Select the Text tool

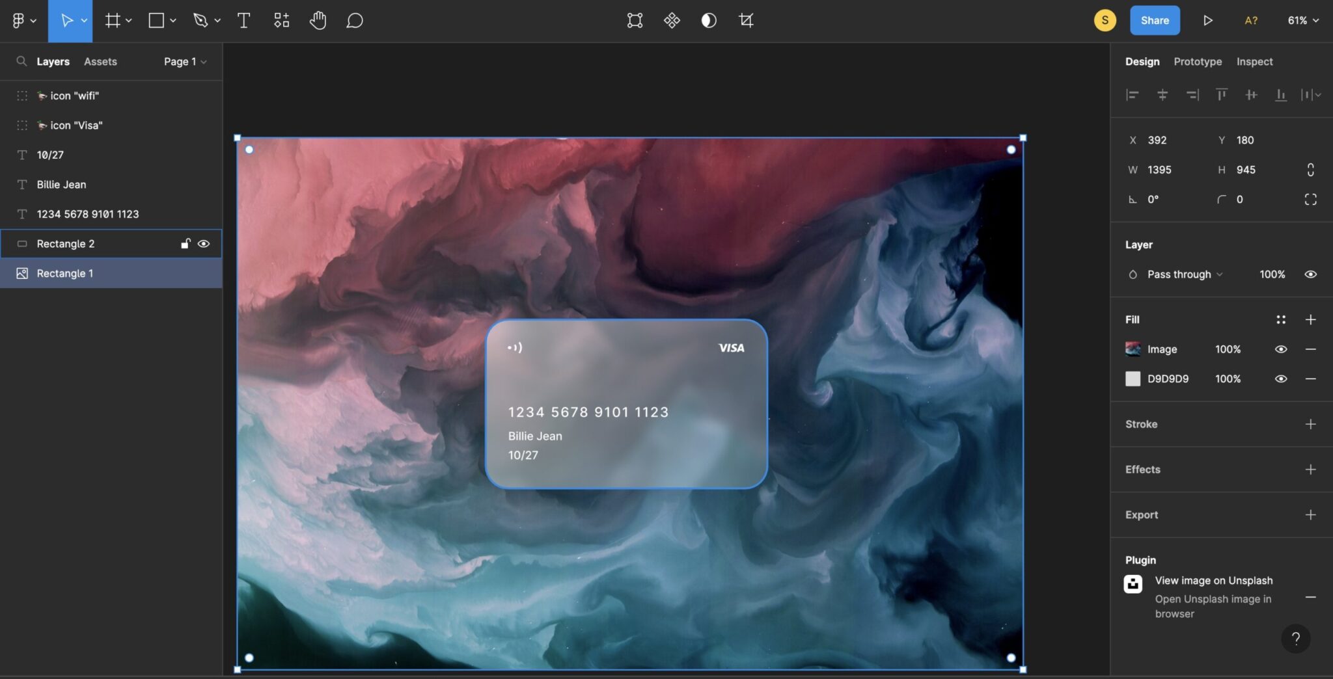point(244,20)
